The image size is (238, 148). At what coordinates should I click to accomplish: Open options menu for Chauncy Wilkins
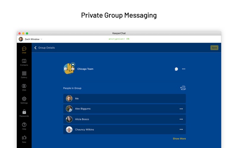181,129
